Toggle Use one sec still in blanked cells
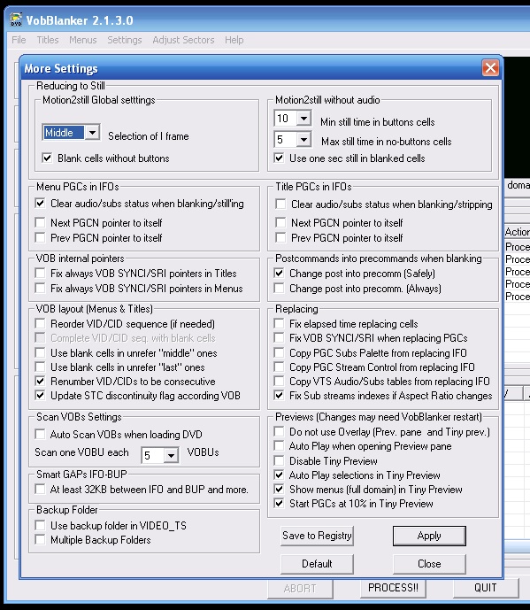This screenshot has width=530, height=610. point(279,158)
